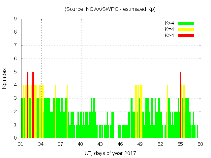The height and width of the screenshot is (158, 211).
Task: Select the K>4 legend label text
Action: click(x=169, y=36)
